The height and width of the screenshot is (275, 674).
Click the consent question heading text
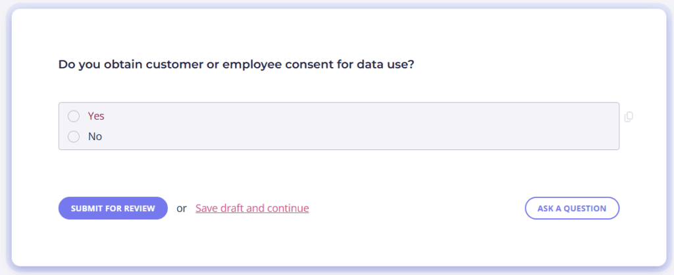[236, 65]
